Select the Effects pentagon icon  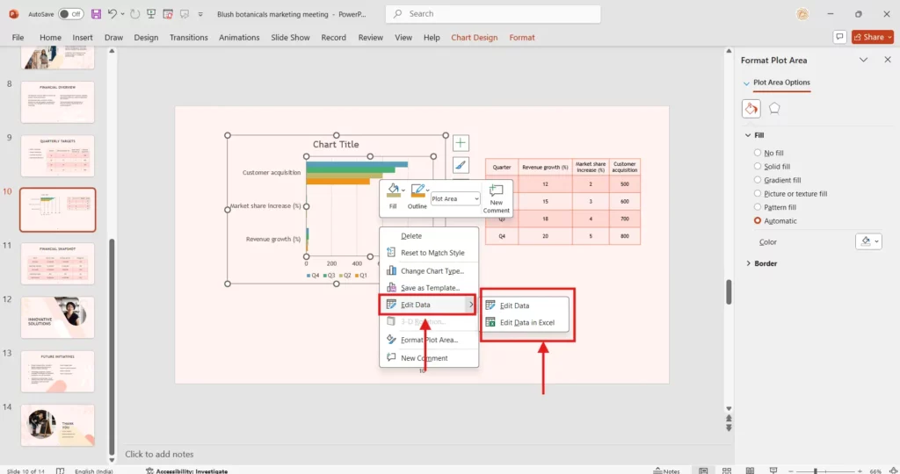pos(774,108)
